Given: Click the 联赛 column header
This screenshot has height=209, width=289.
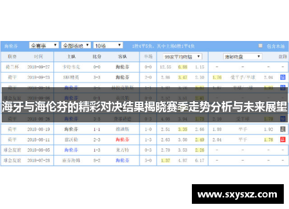Looking at the screenshot, I should point(12,57).
